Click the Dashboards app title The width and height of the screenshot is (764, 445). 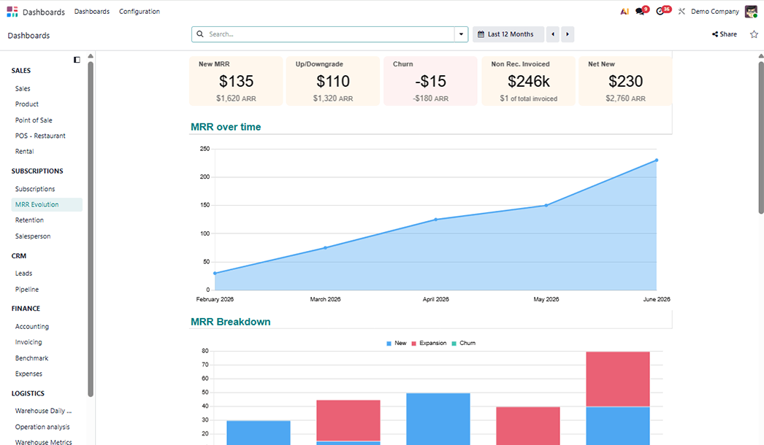pyautogui.click(x=43, y=12)
